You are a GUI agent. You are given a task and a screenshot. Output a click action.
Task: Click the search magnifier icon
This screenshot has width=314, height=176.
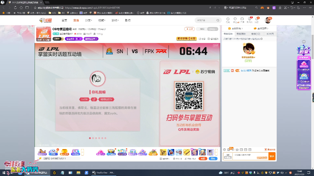(218, 20)
